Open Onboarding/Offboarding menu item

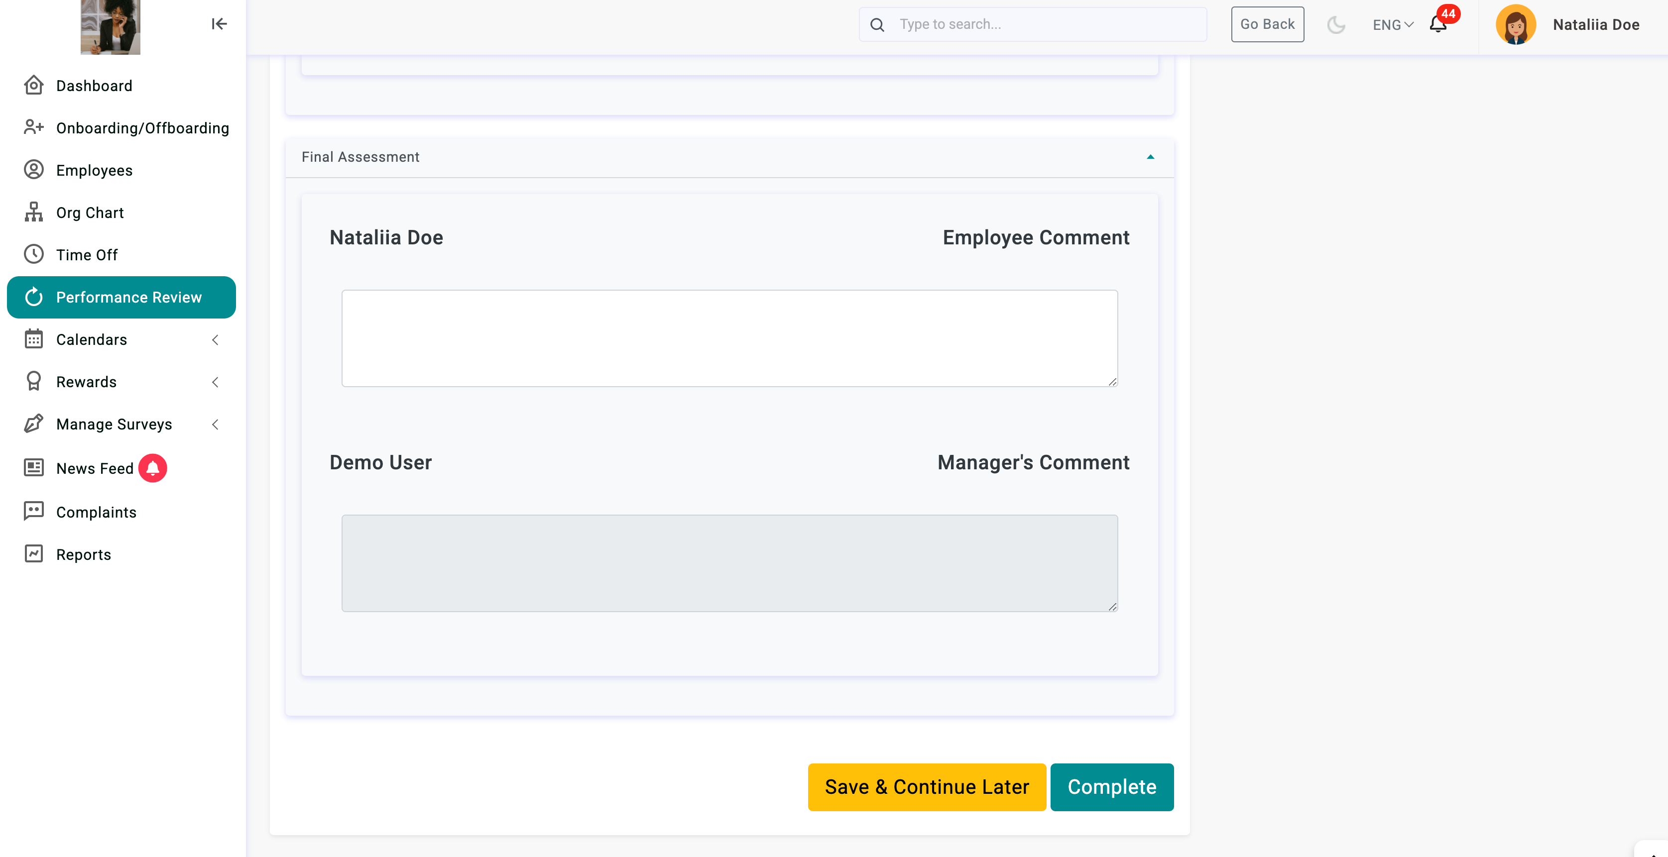pyautogui.click(x=121, y=128)
